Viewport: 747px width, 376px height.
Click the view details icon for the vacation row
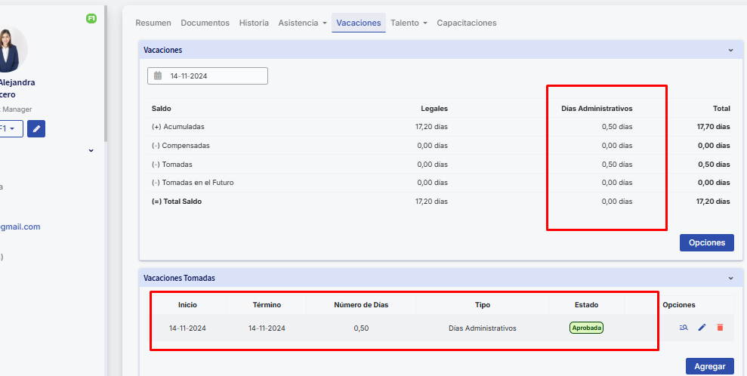pyautogui.click(x=684, y=328)
